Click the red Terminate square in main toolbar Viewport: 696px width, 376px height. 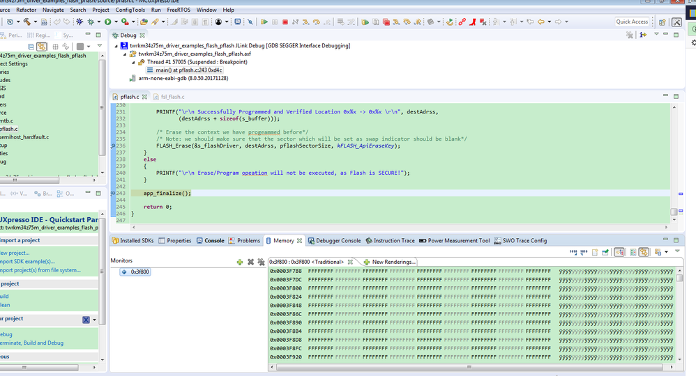click(285, 22)
